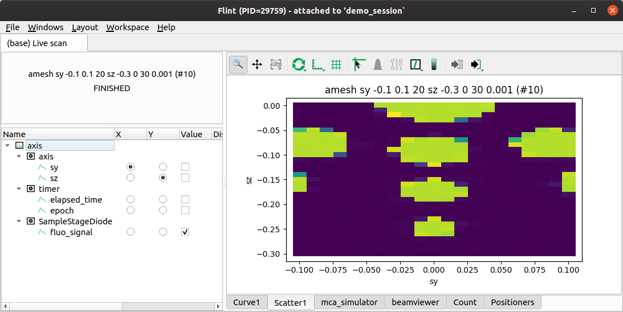Screen dimensions: 623x312
Task: Switch to the Curve1 tab
Action: click(247, 302)
